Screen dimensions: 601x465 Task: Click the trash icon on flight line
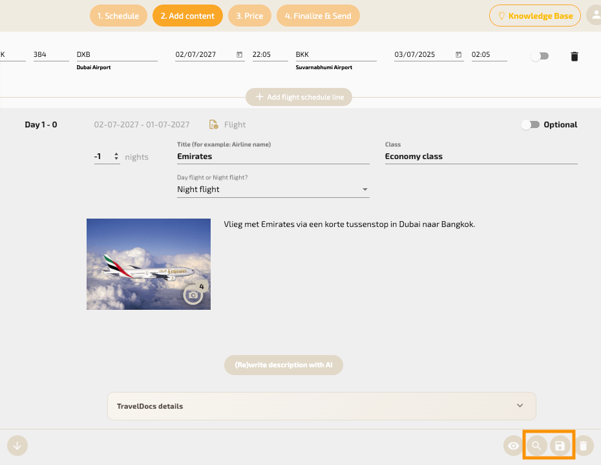coord(575,56)
